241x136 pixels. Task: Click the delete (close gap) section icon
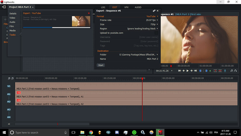(220, 71)
